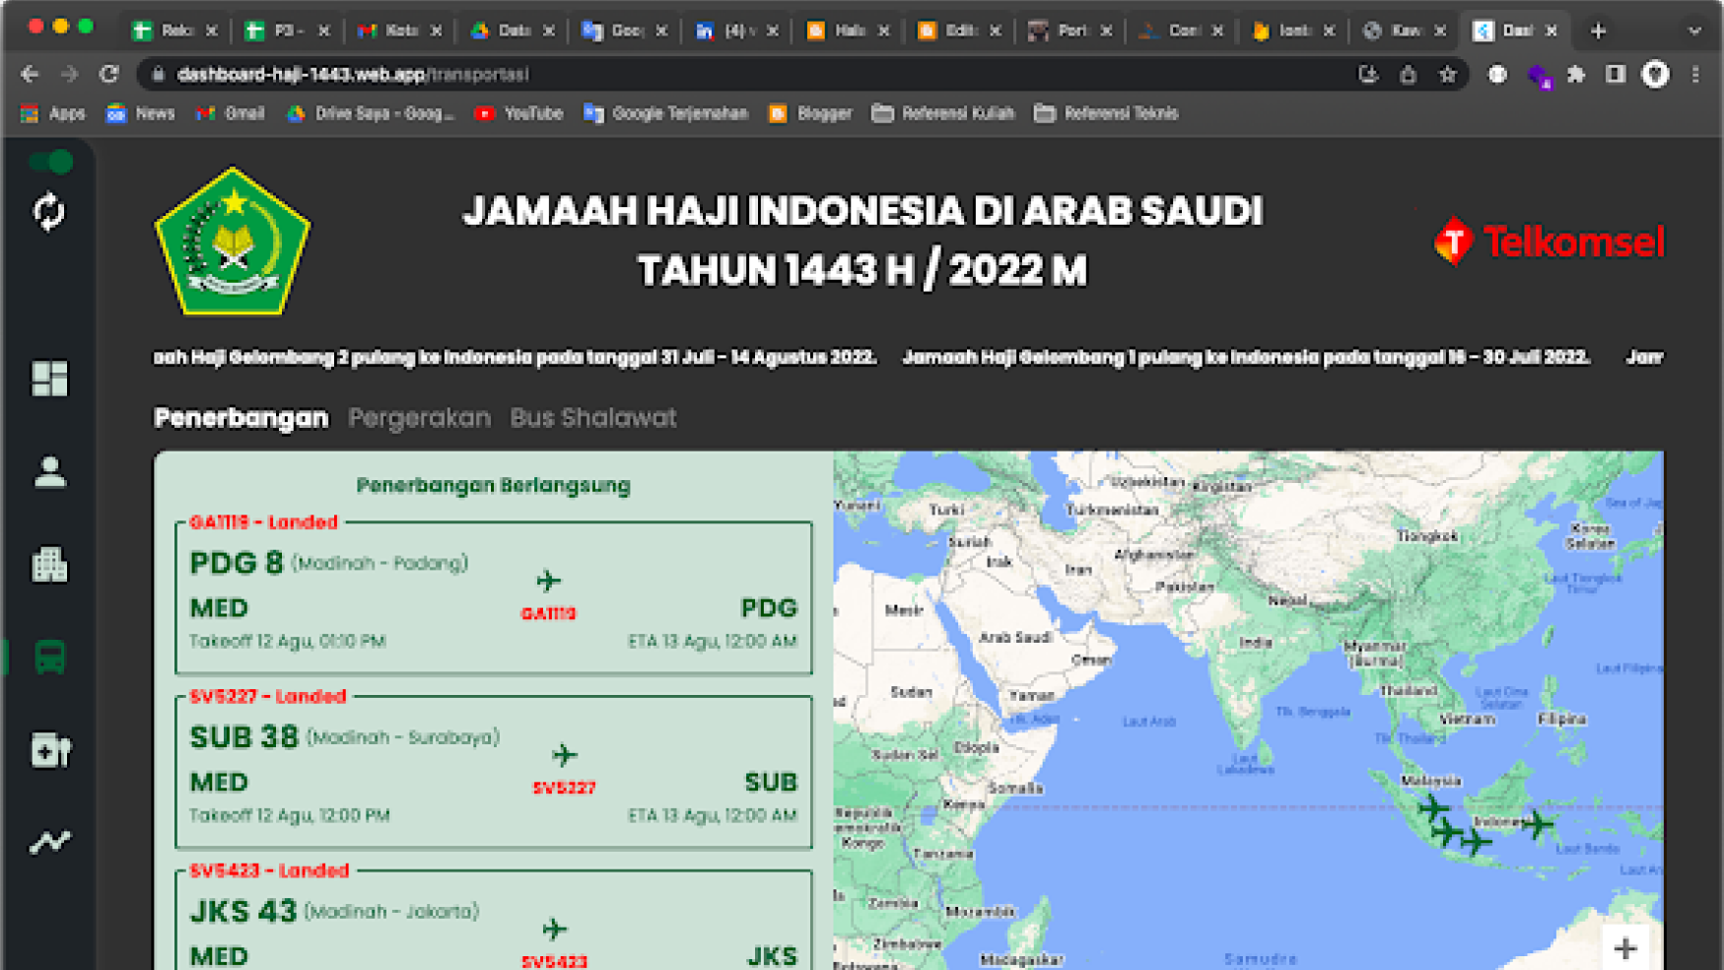
Task: Click the Penerbangan tab label
Action: (240, 417)
